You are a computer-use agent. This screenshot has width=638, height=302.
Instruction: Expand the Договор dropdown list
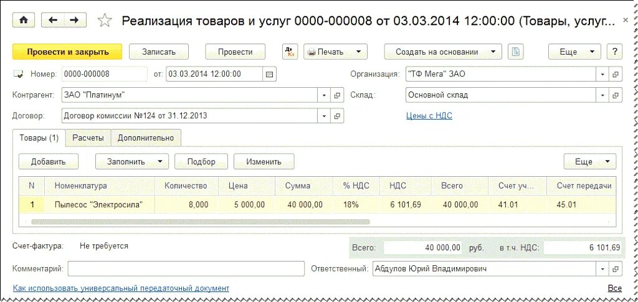tap(324, 116)
